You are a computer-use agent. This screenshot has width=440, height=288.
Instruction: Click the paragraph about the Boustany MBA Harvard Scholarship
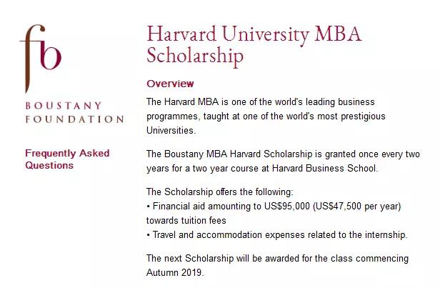(x=283, y=161)
